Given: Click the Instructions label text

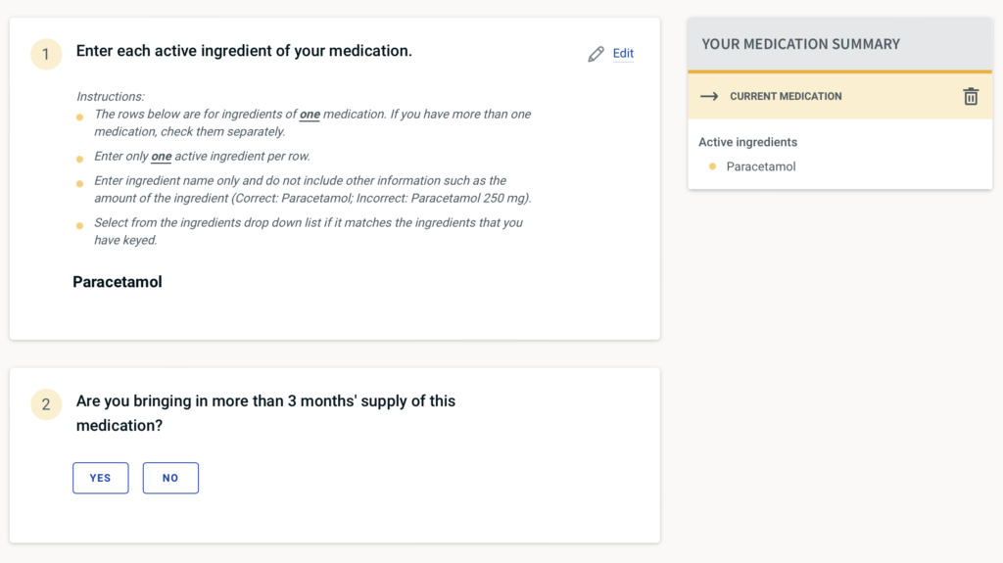Looking at the screenshot, I should 110,96.
